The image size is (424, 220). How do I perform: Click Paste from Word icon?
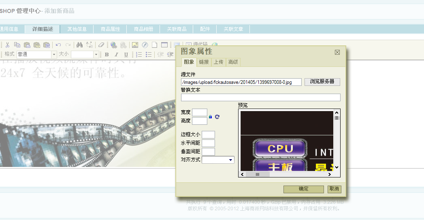tap(47, 45)
